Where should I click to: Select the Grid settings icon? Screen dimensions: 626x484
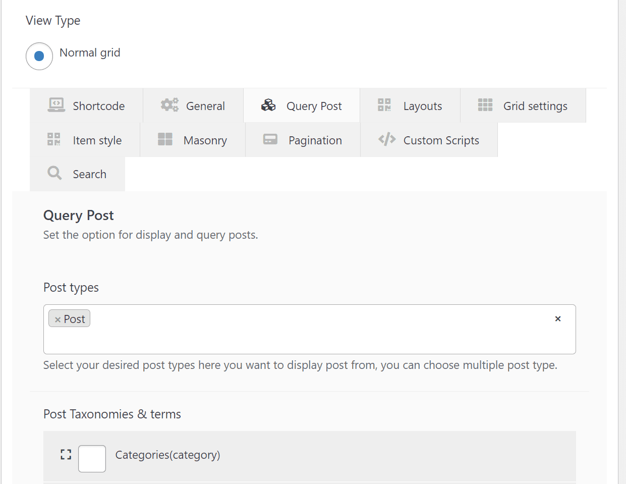coord(485,105)
